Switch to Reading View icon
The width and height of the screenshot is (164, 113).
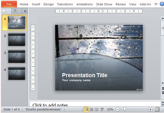(x=96, y=109)
